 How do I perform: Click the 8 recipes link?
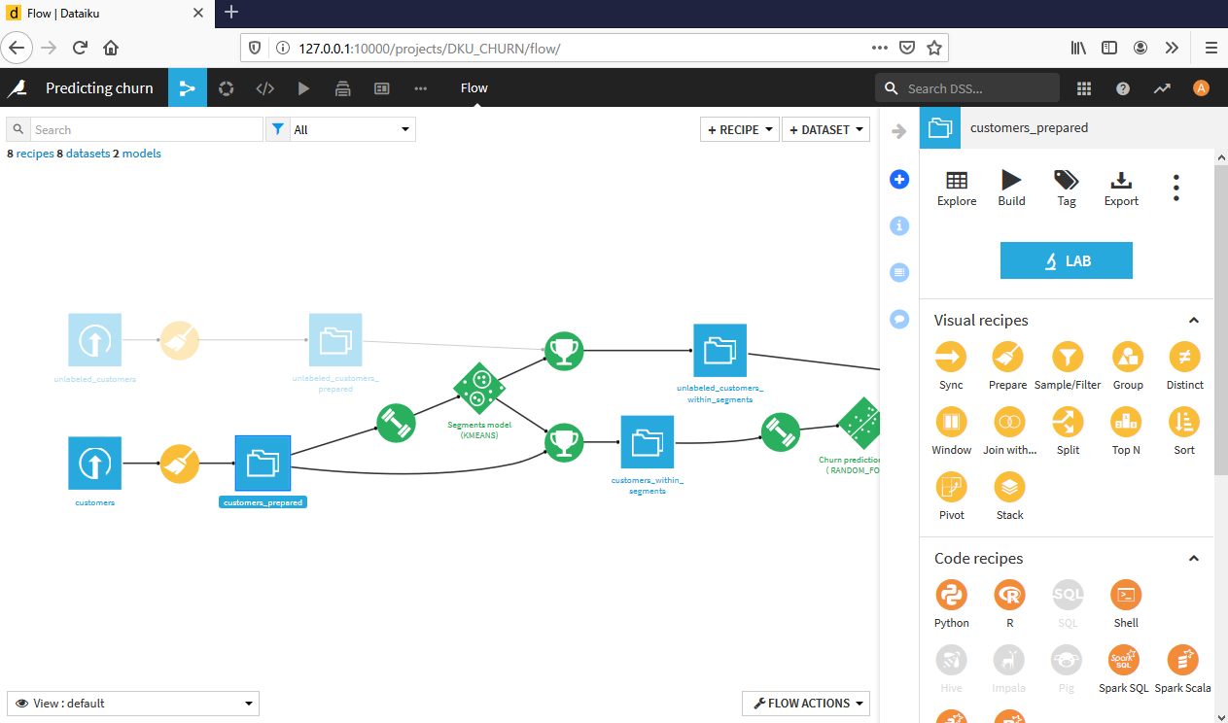[31, 154]
